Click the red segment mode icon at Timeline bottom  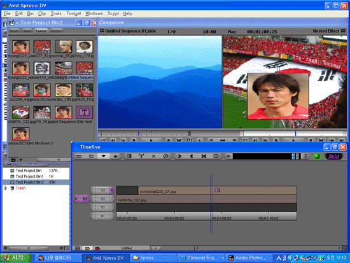tap(97, 248)
